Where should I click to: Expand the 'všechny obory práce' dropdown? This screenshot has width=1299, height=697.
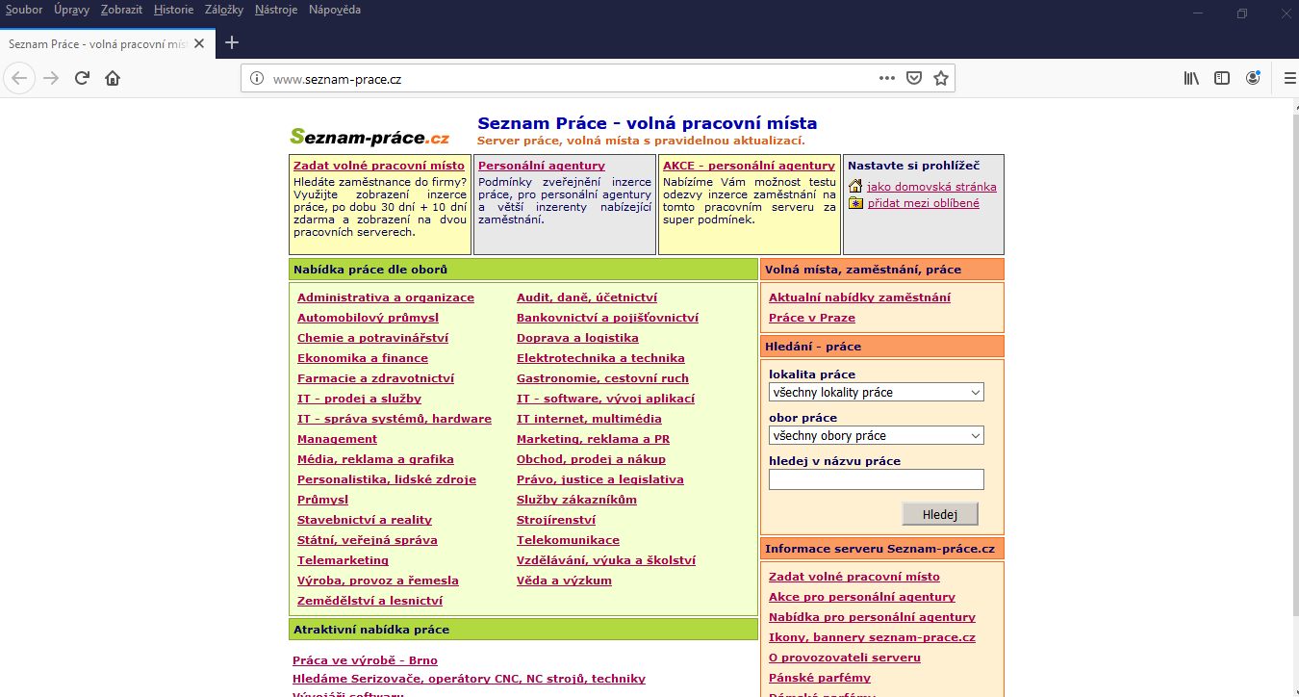[x=876, y=436]
